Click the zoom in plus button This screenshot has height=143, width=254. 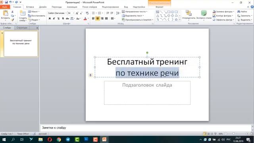tap(247, 134)
